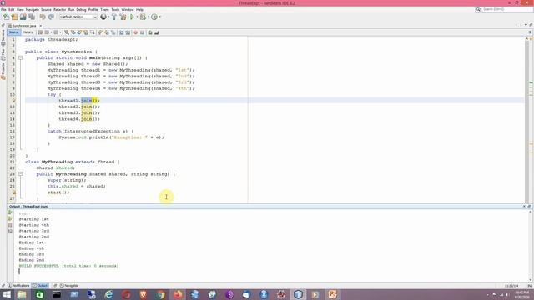Open the File menu
This screenshot has width=534, height=300.
click(3, 10)
